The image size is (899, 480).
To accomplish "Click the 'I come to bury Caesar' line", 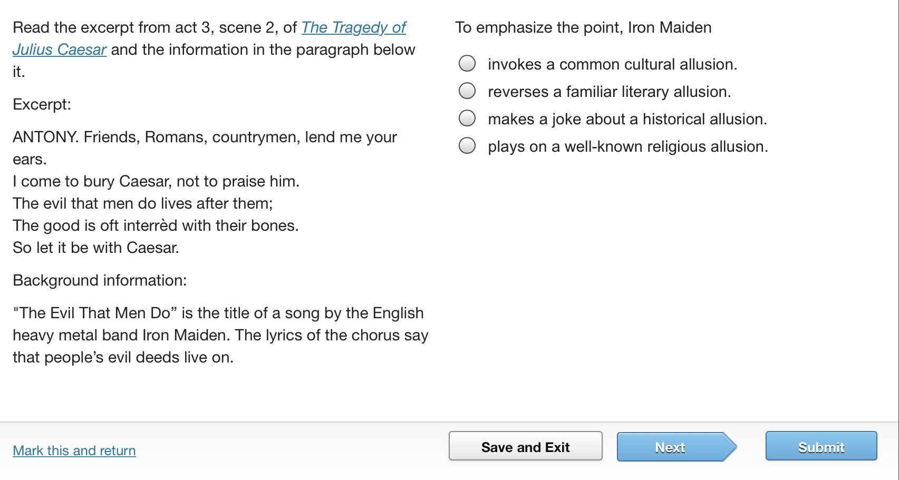I will tap(156, 181).
